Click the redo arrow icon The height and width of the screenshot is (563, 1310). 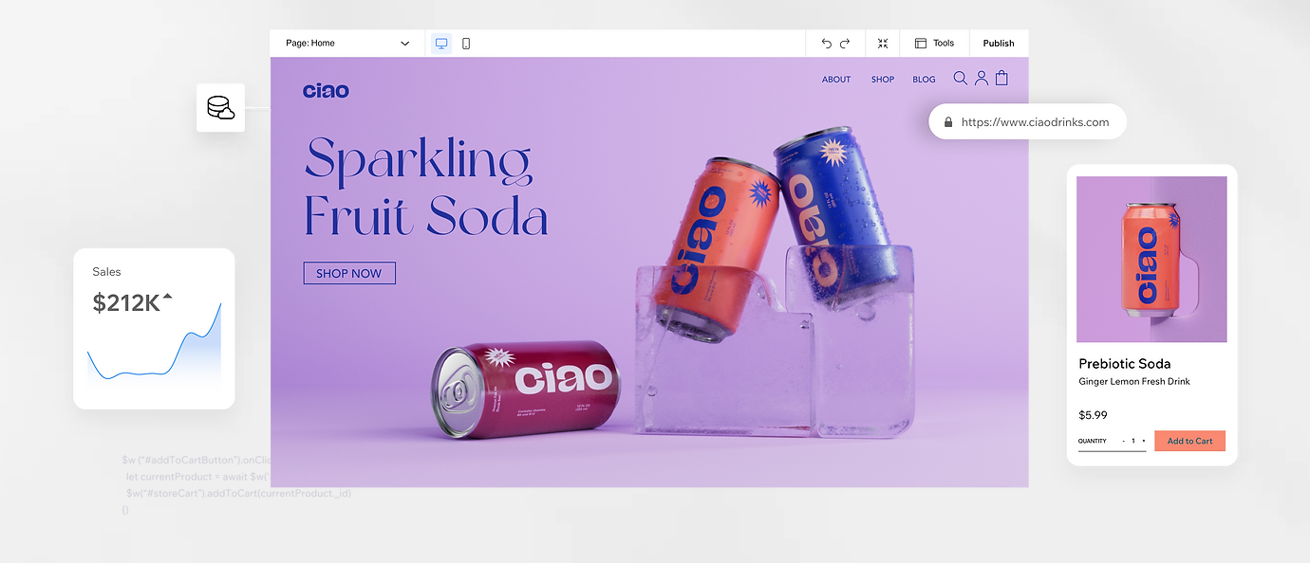click(x=846, y=43)
